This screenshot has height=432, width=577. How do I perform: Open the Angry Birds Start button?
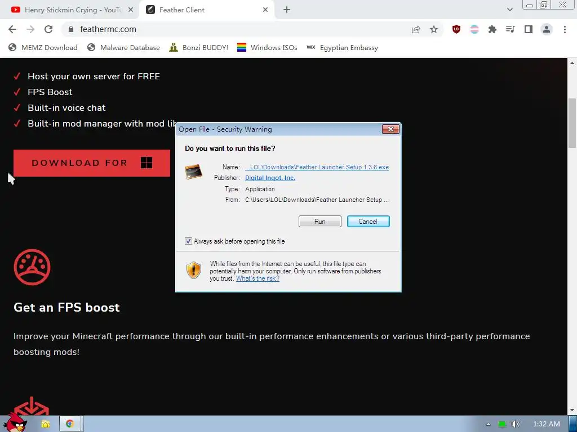15,423
